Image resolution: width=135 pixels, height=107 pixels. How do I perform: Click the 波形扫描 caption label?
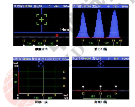point(101,49)
